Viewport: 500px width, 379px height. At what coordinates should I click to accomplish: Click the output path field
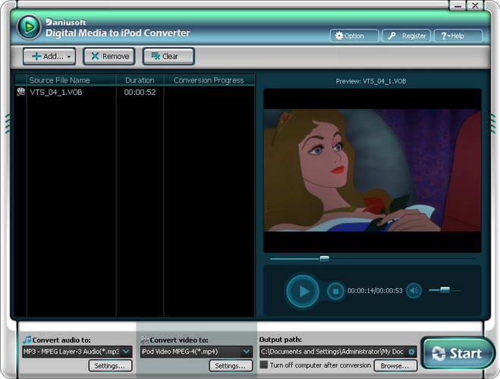(x=338, y=352)
